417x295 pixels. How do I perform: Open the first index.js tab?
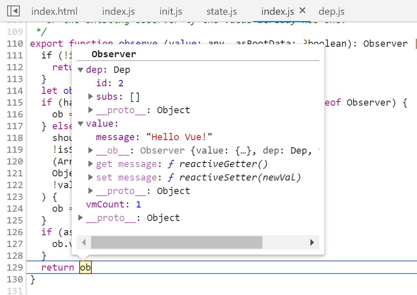coord(118,11)
